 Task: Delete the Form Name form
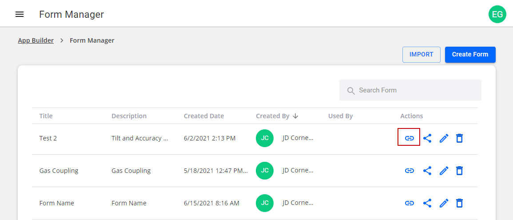460,203
